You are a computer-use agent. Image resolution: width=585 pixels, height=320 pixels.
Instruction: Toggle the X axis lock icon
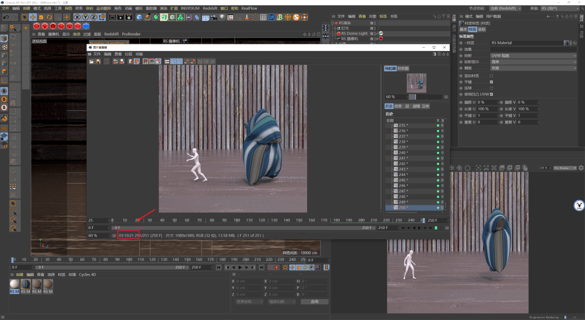(77, 17)
